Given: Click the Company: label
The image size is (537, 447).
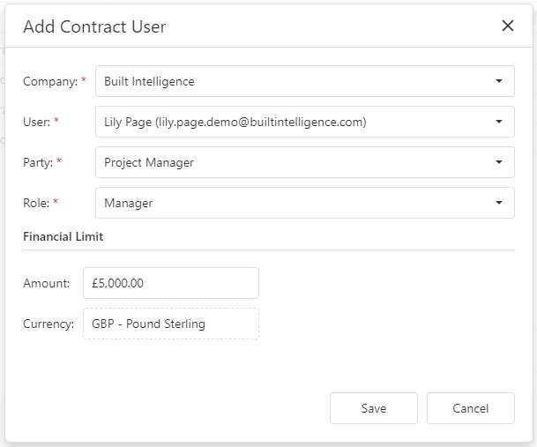Looking at the screenshot, I should 50,81.
